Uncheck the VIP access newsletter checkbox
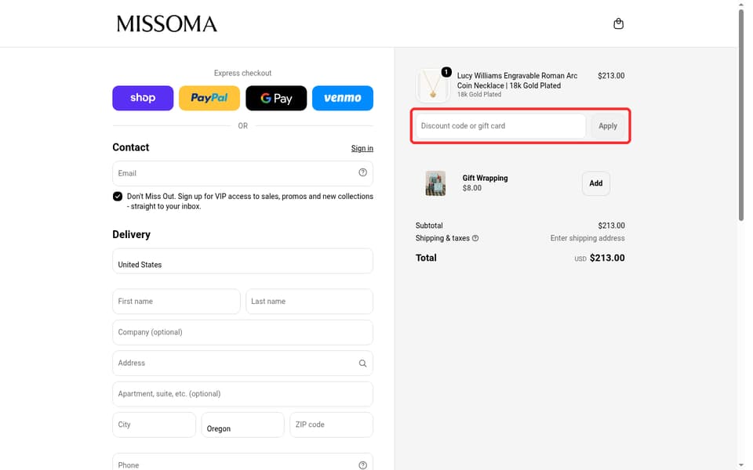Screen dimensions: 753x470 [118, 196]
